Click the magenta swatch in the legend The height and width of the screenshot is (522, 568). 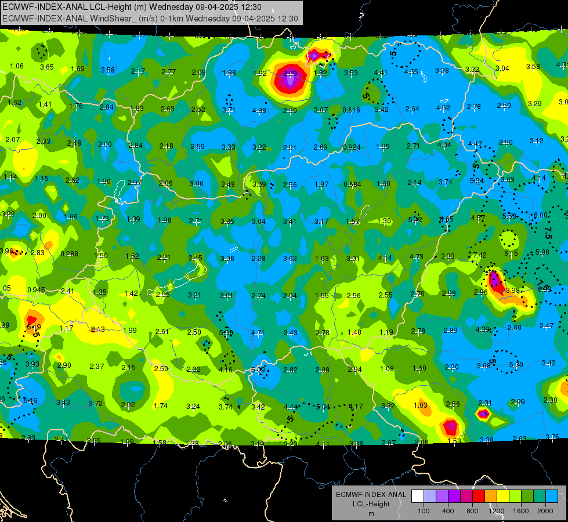[466, 496]
